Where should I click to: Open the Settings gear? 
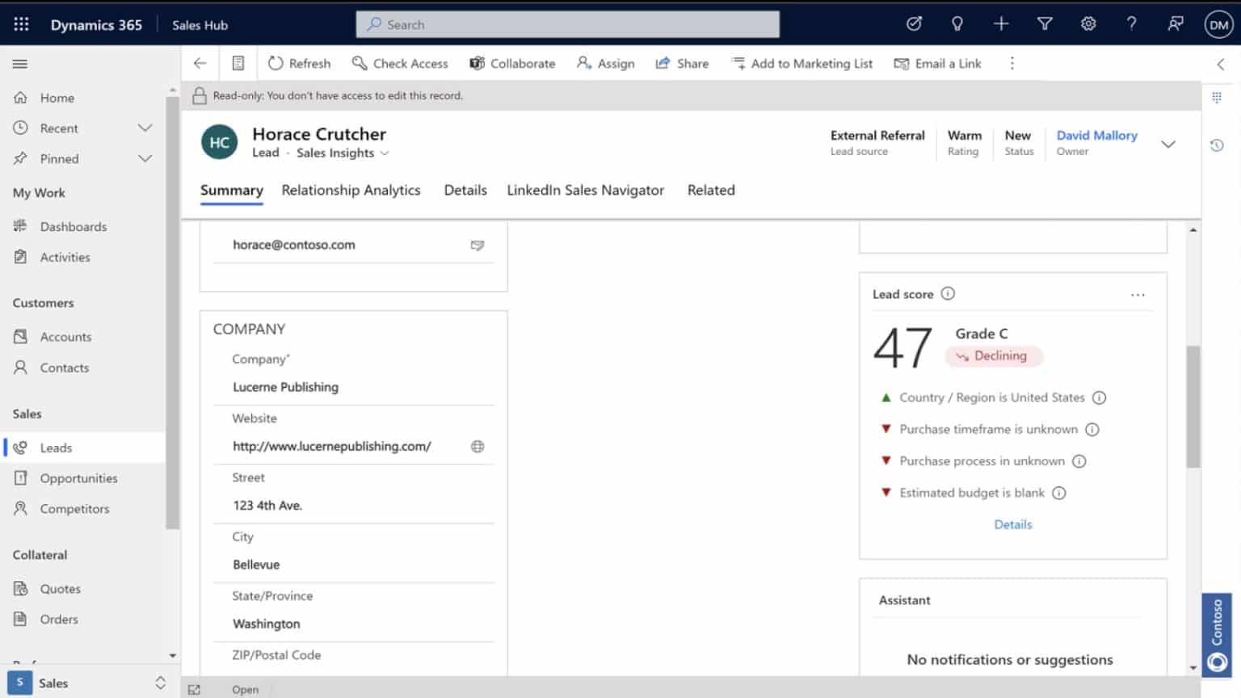(x=1088, y=24)
